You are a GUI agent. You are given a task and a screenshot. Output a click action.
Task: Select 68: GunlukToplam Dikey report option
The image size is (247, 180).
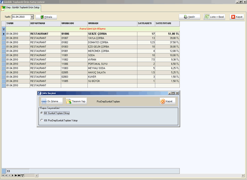[x=42, y=113]
